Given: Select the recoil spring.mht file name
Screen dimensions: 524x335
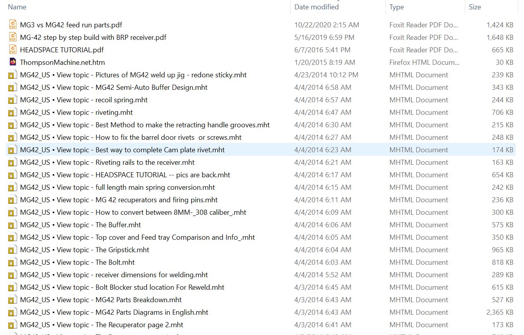Looking at the screenshot, I should 84,100.
